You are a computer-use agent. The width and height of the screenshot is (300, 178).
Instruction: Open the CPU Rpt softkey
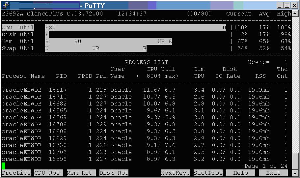click(49, 173)
